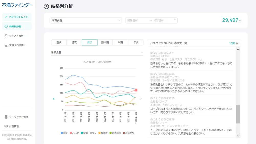The width and height of the screenshot is (256, 144).
Task: Click the top dropdown chevron arrow
Action: pyautogui.click(x=119, y=20)
